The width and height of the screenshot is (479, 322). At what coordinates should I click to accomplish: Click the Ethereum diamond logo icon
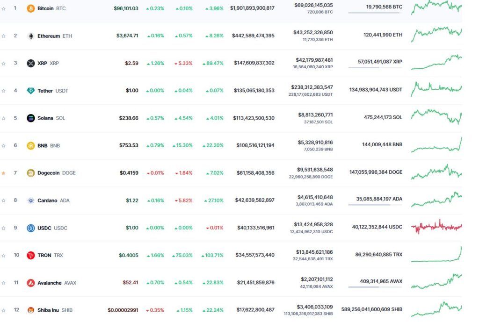[31, 36]
